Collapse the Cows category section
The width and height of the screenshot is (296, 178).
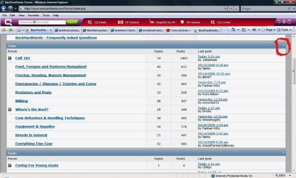283,45
